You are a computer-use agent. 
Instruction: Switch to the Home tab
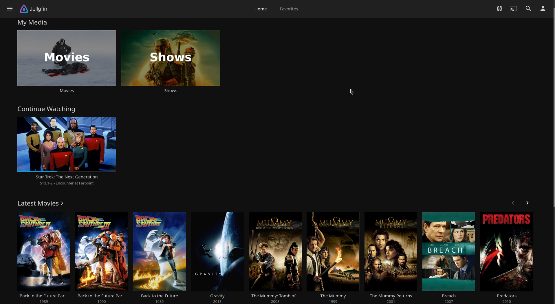coord(261,9)
